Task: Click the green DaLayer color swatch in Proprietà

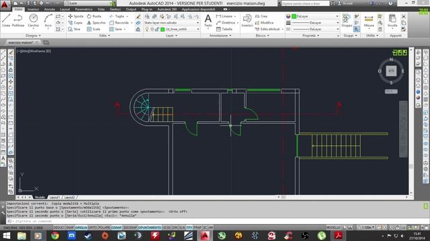Action: [294, 16]
